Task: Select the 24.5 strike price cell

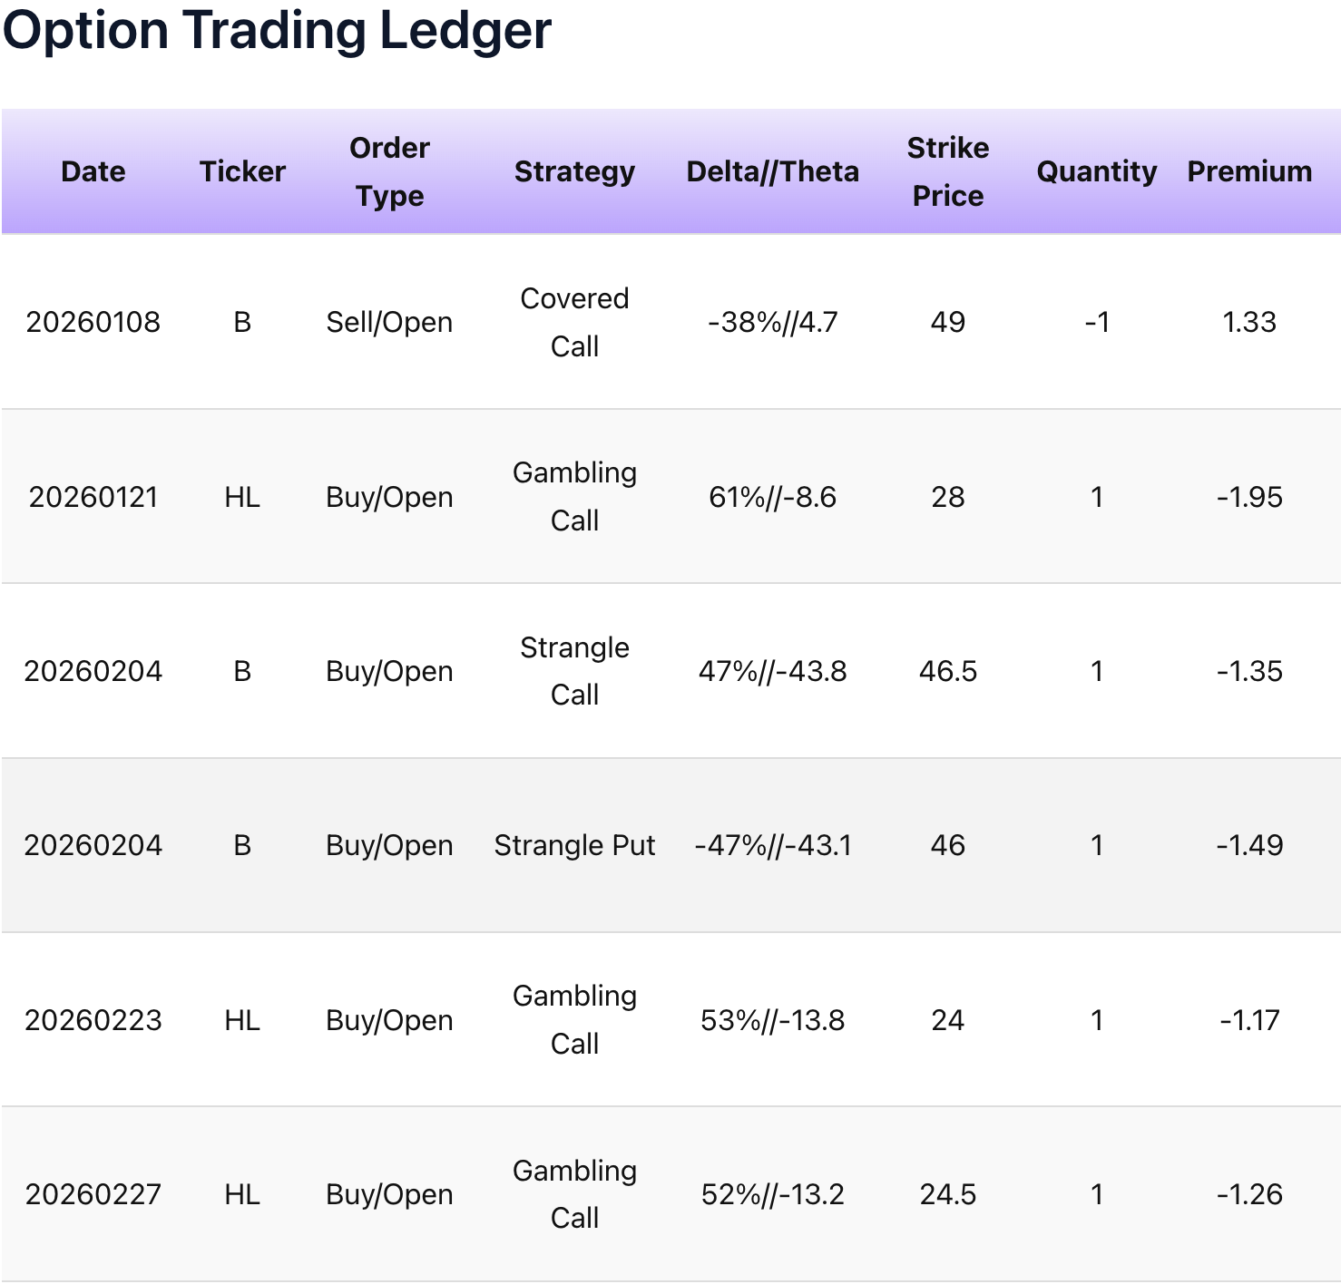Action: (947, 1194)
